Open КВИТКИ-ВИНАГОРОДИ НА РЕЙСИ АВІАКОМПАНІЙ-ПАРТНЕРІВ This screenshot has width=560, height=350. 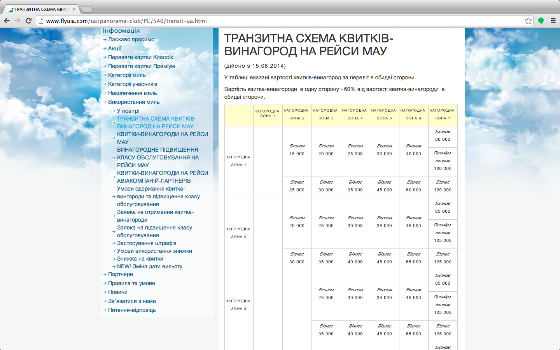[x=163, y=177]
